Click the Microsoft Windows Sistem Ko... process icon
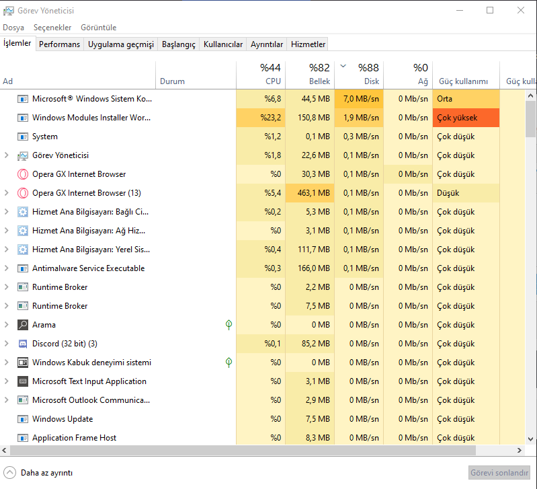 pyautogui.click(x=23, y=99)
